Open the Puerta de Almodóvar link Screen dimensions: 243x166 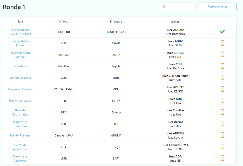pyautogui.click(x=20, y=147)
